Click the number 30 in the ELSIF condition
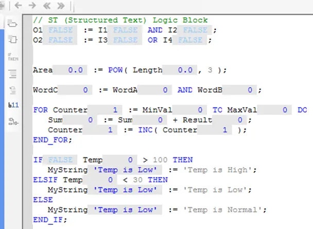This screenshot has width=313, height=229. click(138, 180)
